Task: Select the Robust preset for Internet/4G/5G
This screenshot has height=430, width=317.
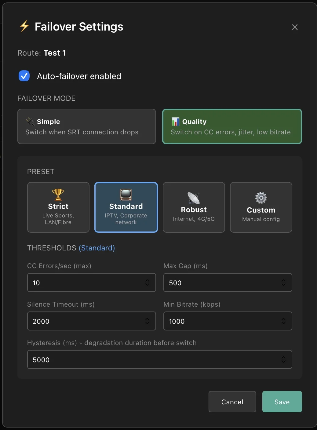Action: point(194,207)
